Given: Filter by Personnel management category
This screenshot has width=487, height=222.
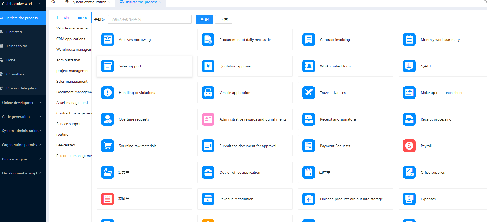Looking at the screenshot, I should [74, 156].
